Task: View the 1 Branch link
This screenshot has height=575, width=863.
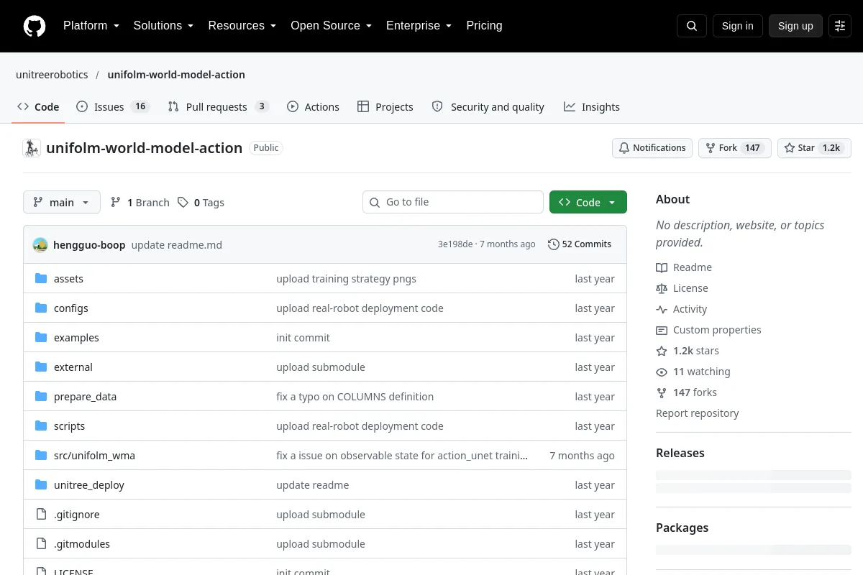Action: coord(140,203)
